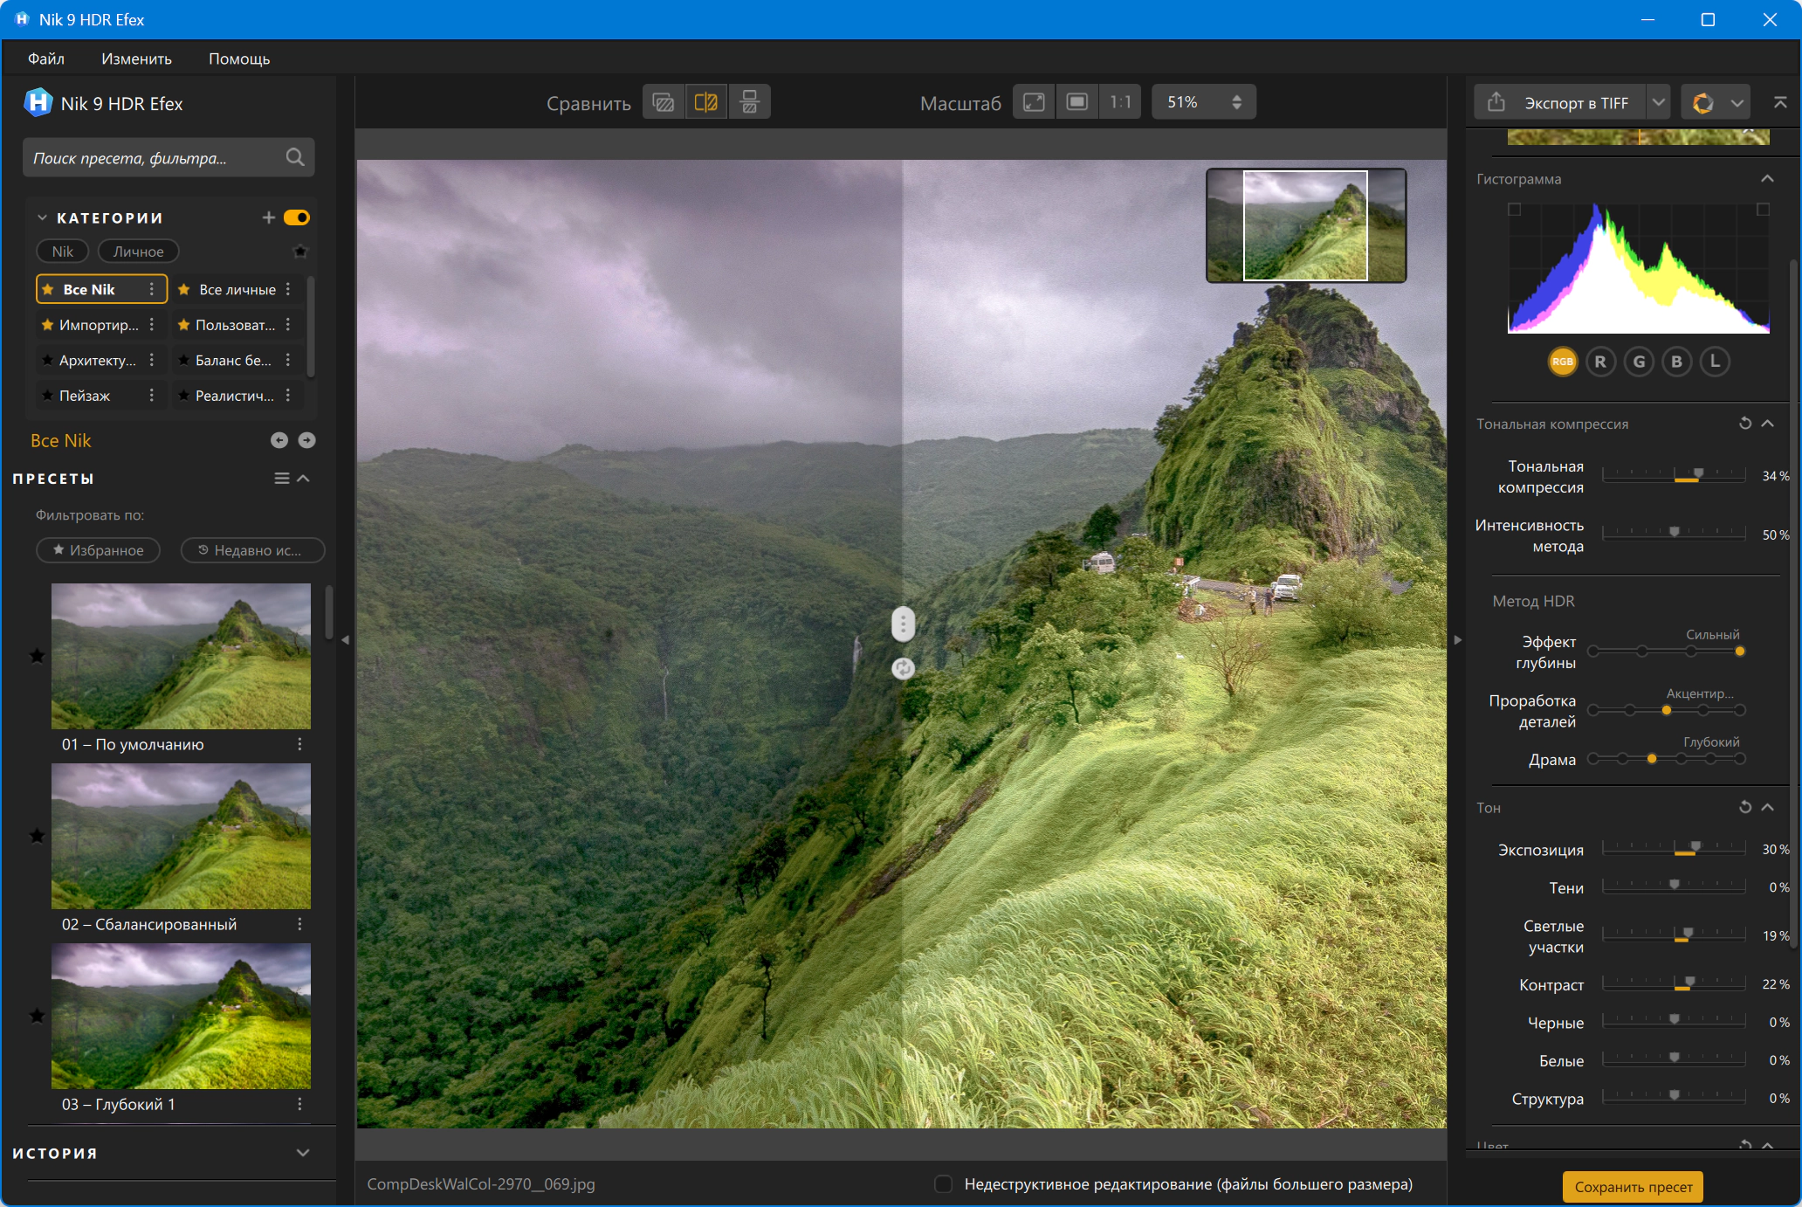Viewport: 1802px width, 1207px height.
Task: Collapse Тональная компрессия section
Action: pos(1768,424)
